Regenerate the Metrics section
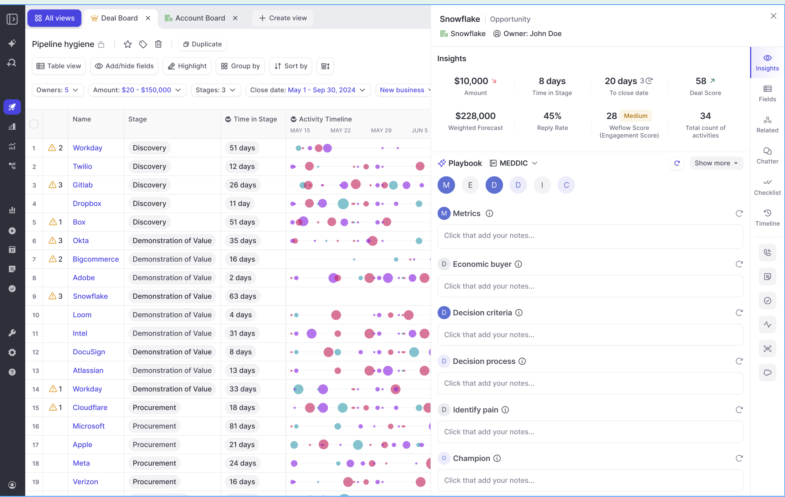Image resolution: width=785 pixels, height=497 pixels. (739, 213)
